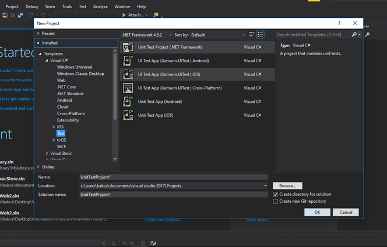
Task: Select Cross-Platform in the template tree
Action: pyautogui.click(x=71, y=113)
